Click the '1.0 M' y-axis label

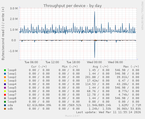(14, 30)
